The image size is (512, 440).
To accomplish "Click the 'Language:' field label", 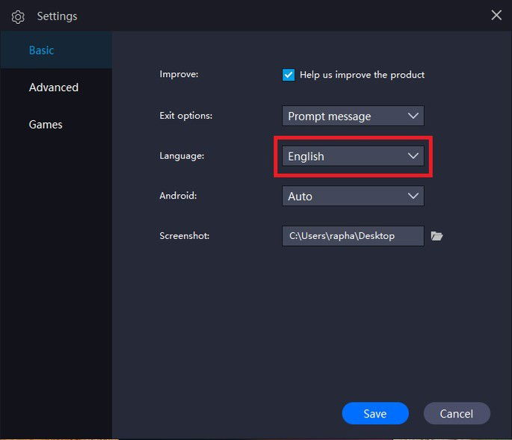I will [182, 156].
